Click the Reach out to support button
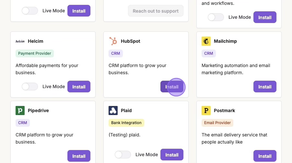Screen dimensions: 292x163 coord(156,11)
